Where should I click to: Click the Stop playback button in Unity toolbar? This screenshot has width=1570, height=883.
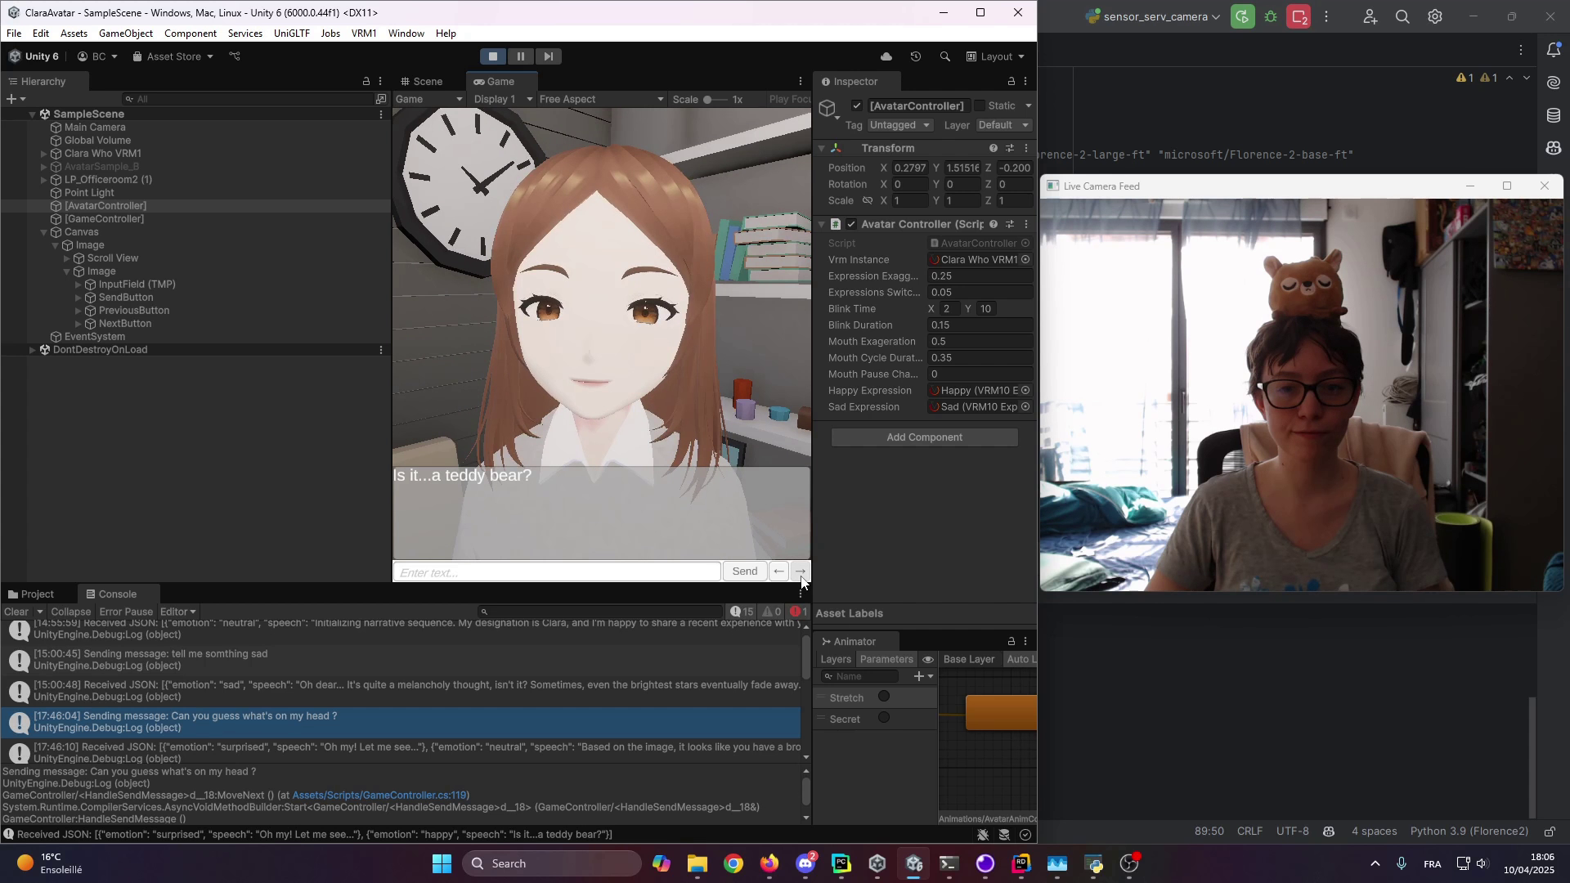pos(493,56)
